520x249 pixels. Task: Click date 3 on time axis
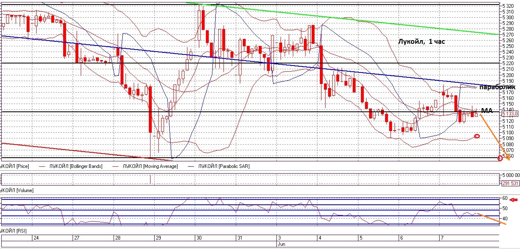pos(280,238)
